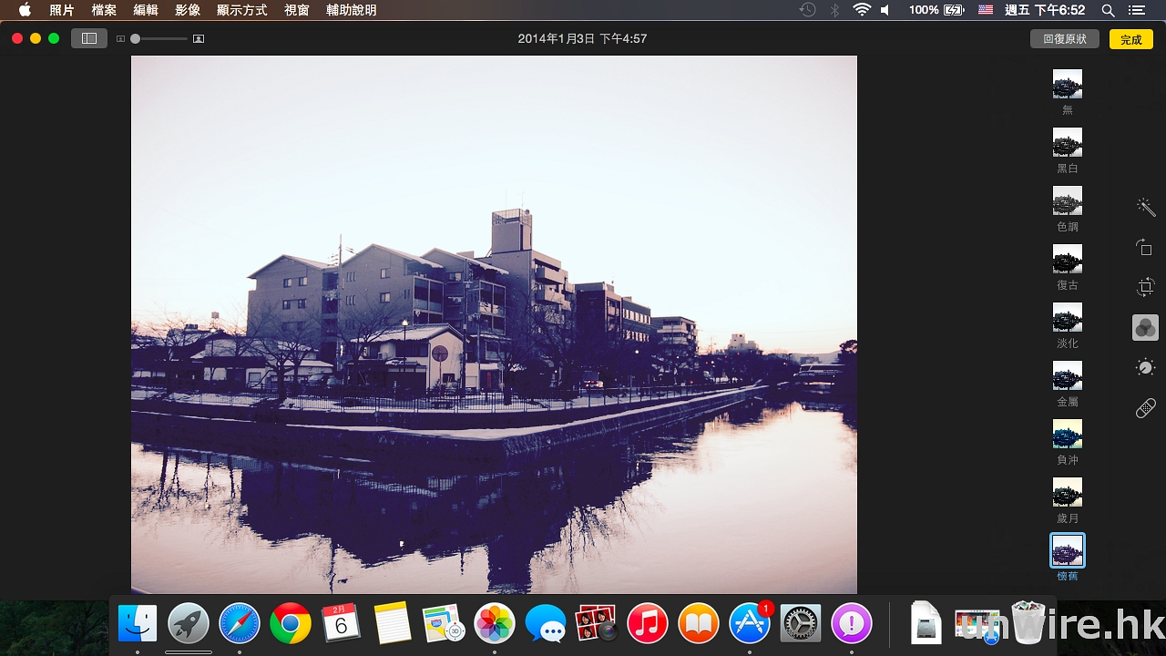Click the 回復原狀 button

click(x=1064, y=39)
